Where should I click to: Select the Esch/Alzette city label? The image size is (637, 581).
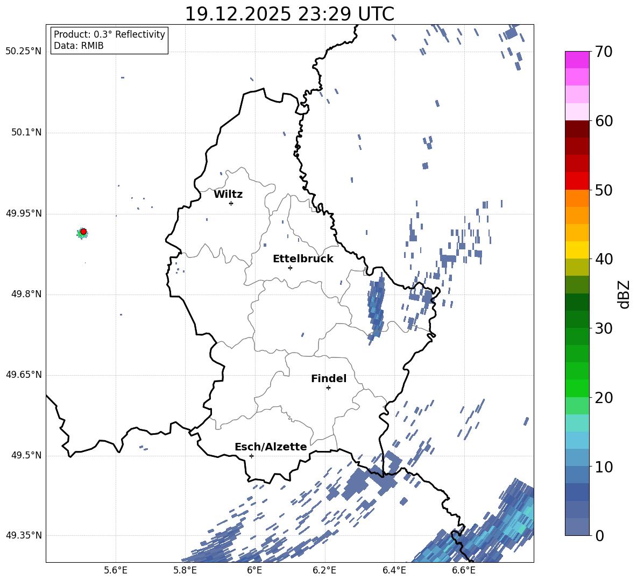(x=271, y=447)
